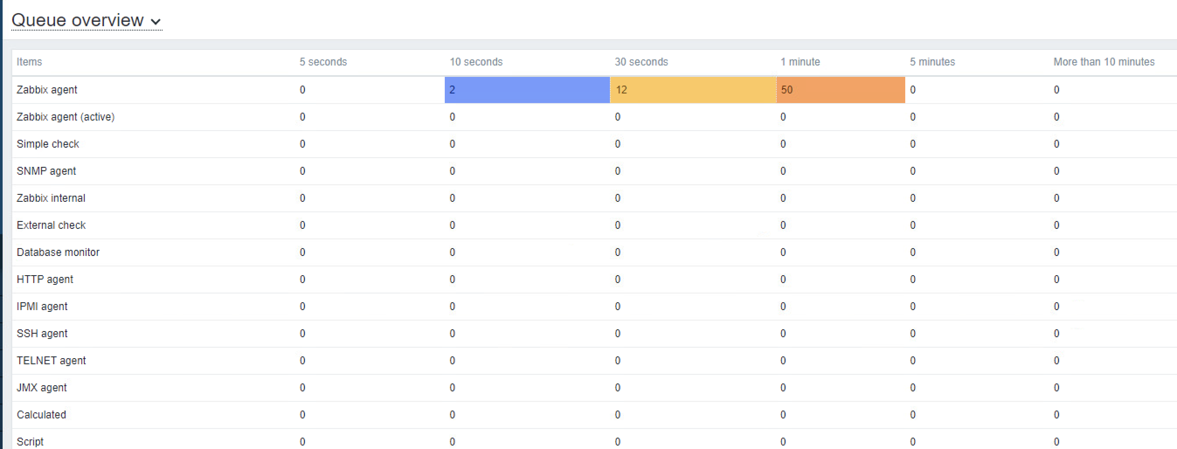Select the Simple check row label
This screenshot has width=1177, height=449.
click(48, 144)
